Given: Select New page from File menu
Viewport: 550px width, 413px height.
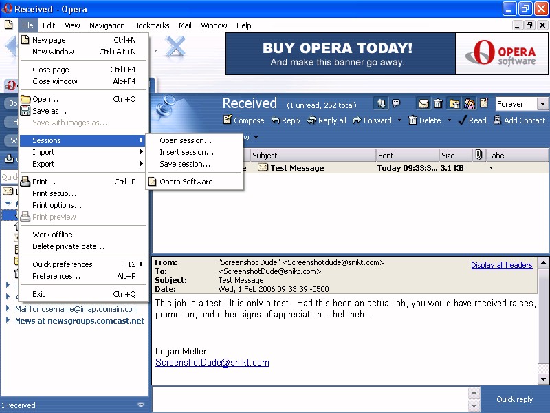Looking at the screenshot, I should [83, 40].
